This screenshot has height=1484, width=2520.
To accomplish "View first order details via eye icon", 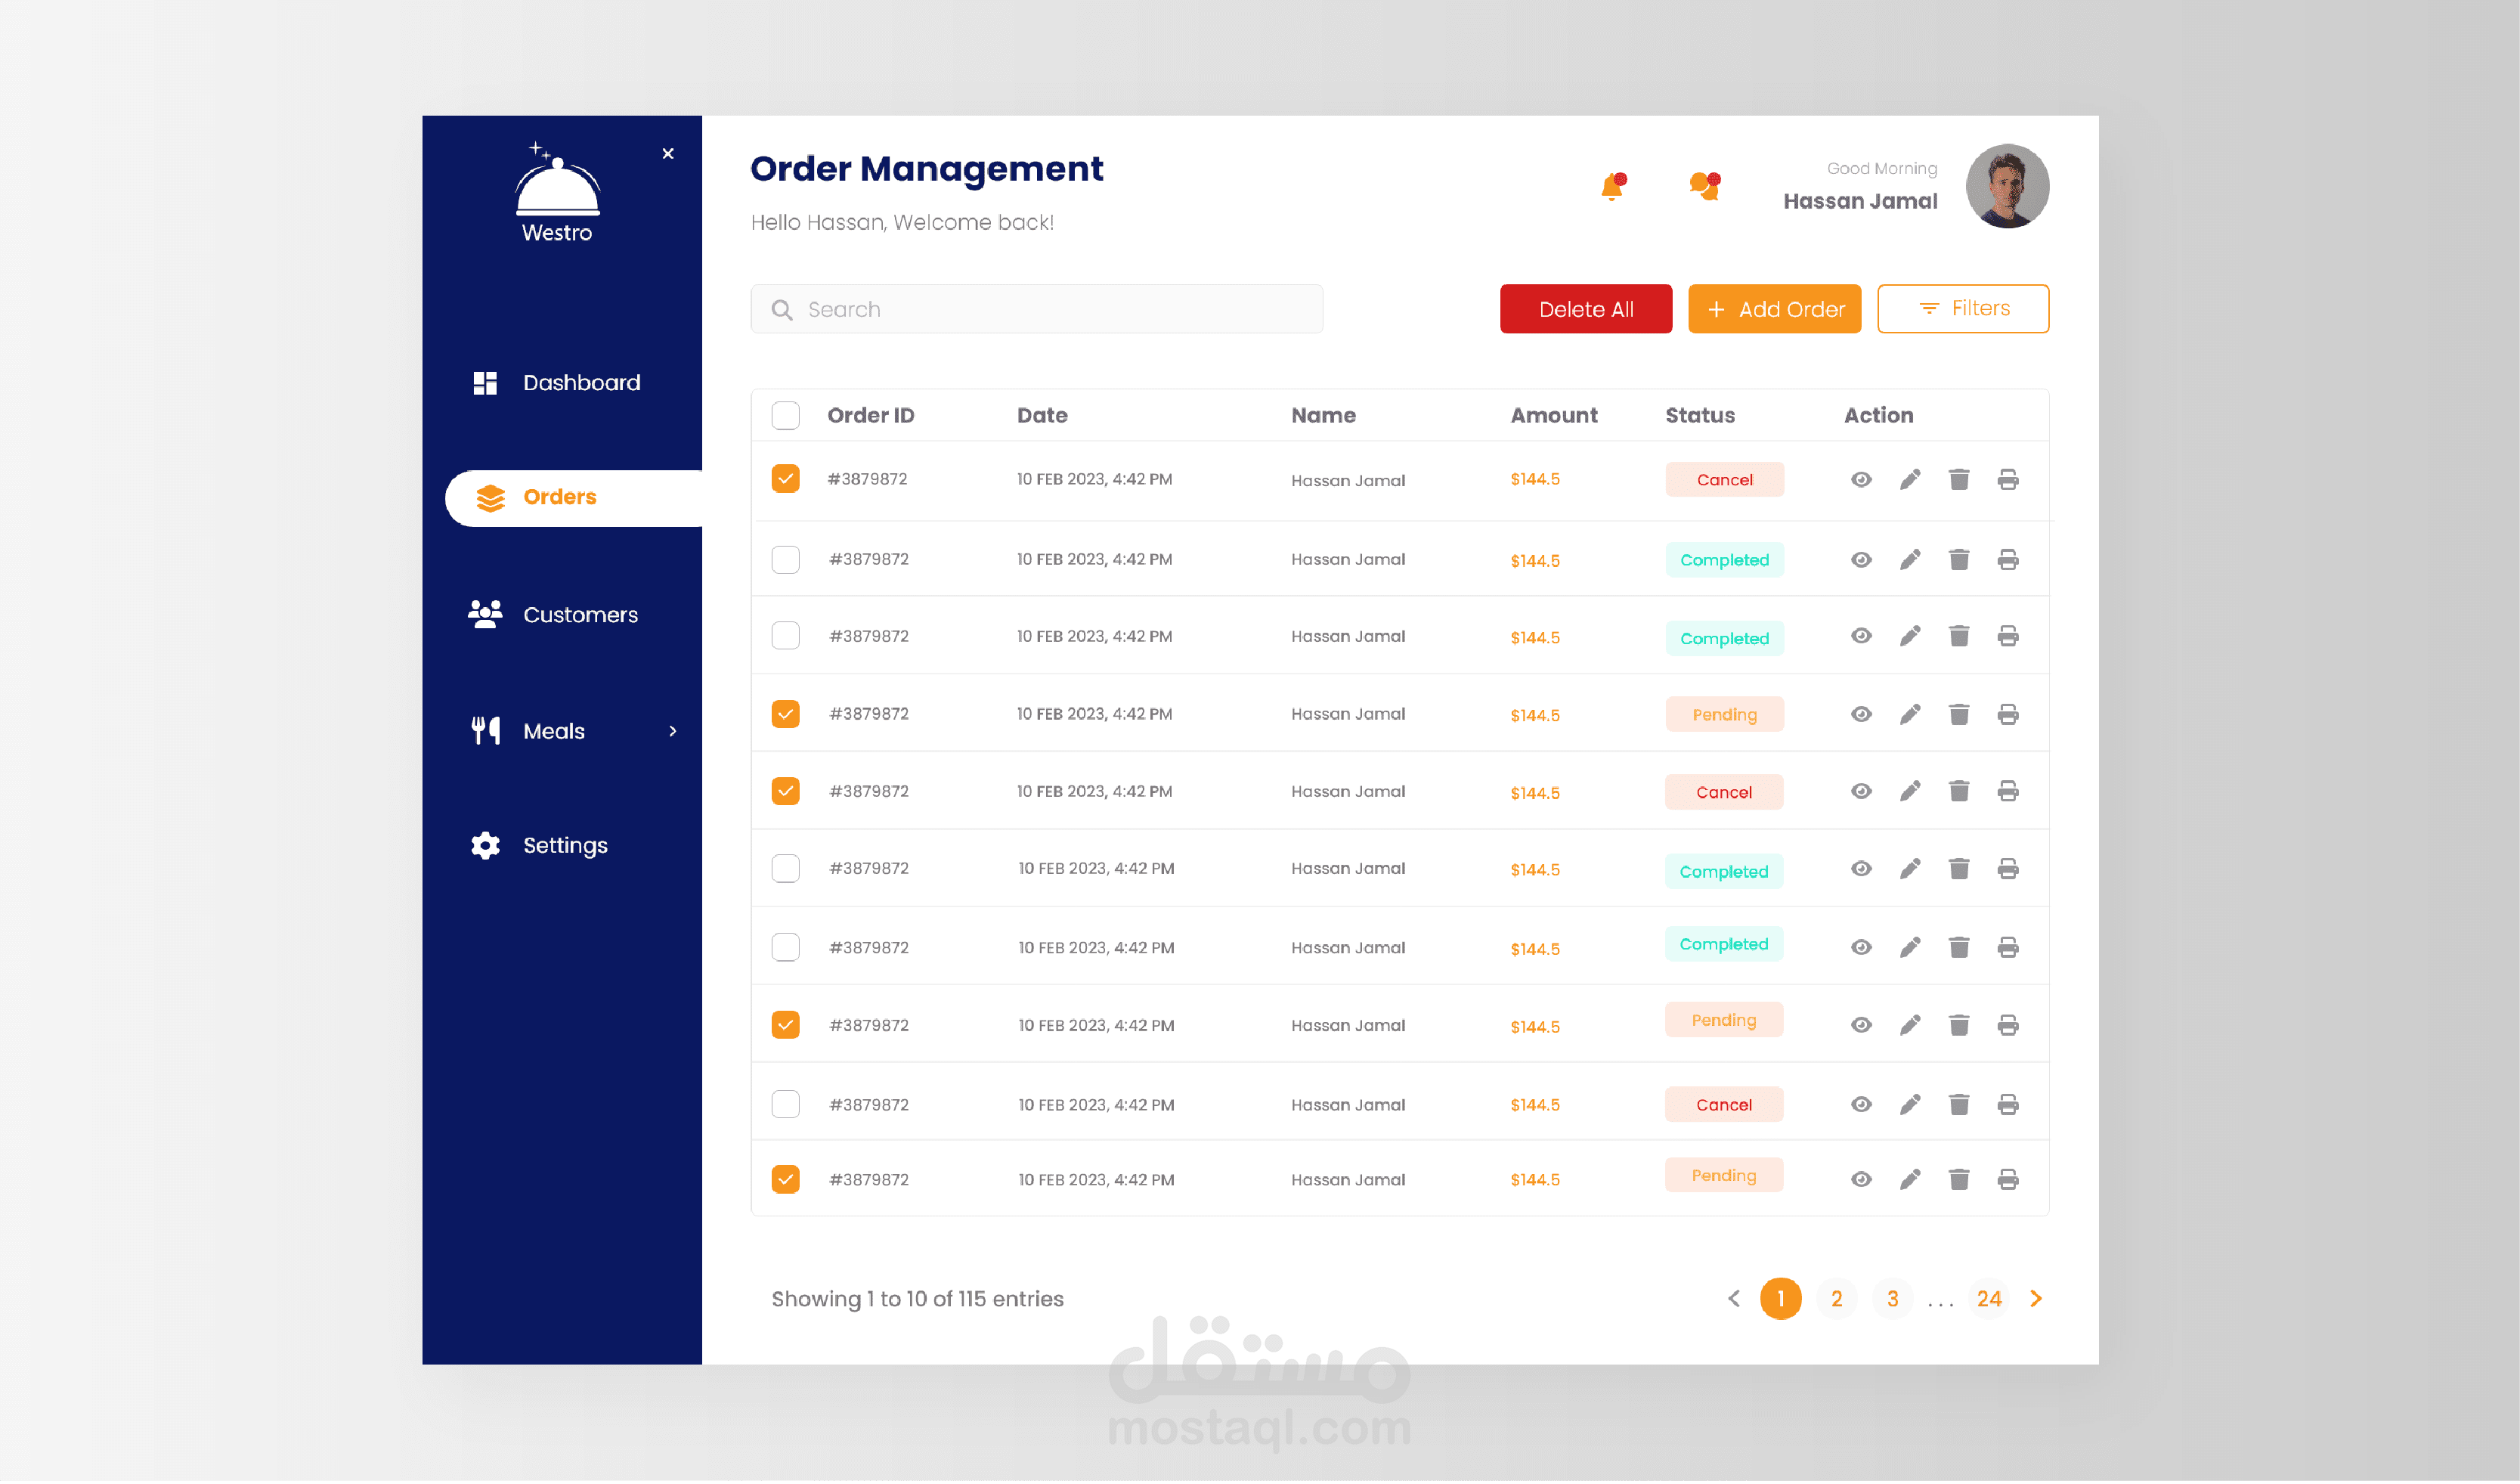I will pyautogui.click(x=1860, y=480).
